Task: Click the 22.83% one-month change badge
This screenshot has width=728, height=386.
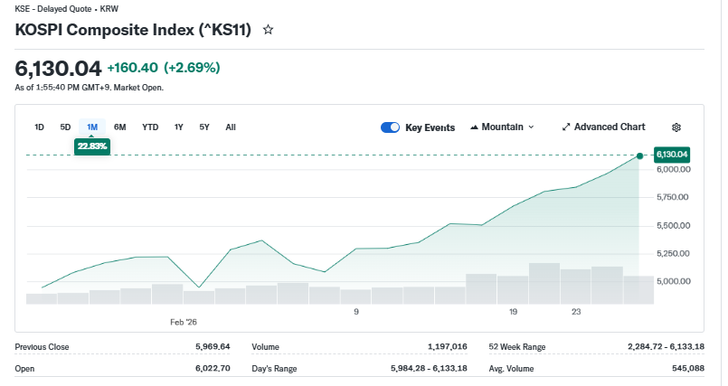Action: pyautogui.click(x=92, y=146)
